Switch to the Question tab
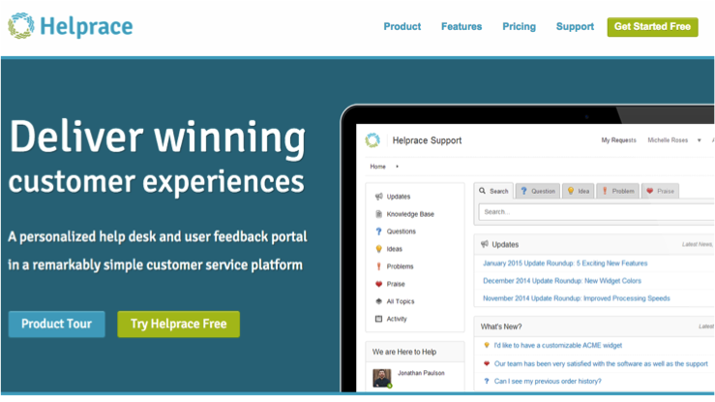This screenshot has height=402, width=715. pos(537,191)
